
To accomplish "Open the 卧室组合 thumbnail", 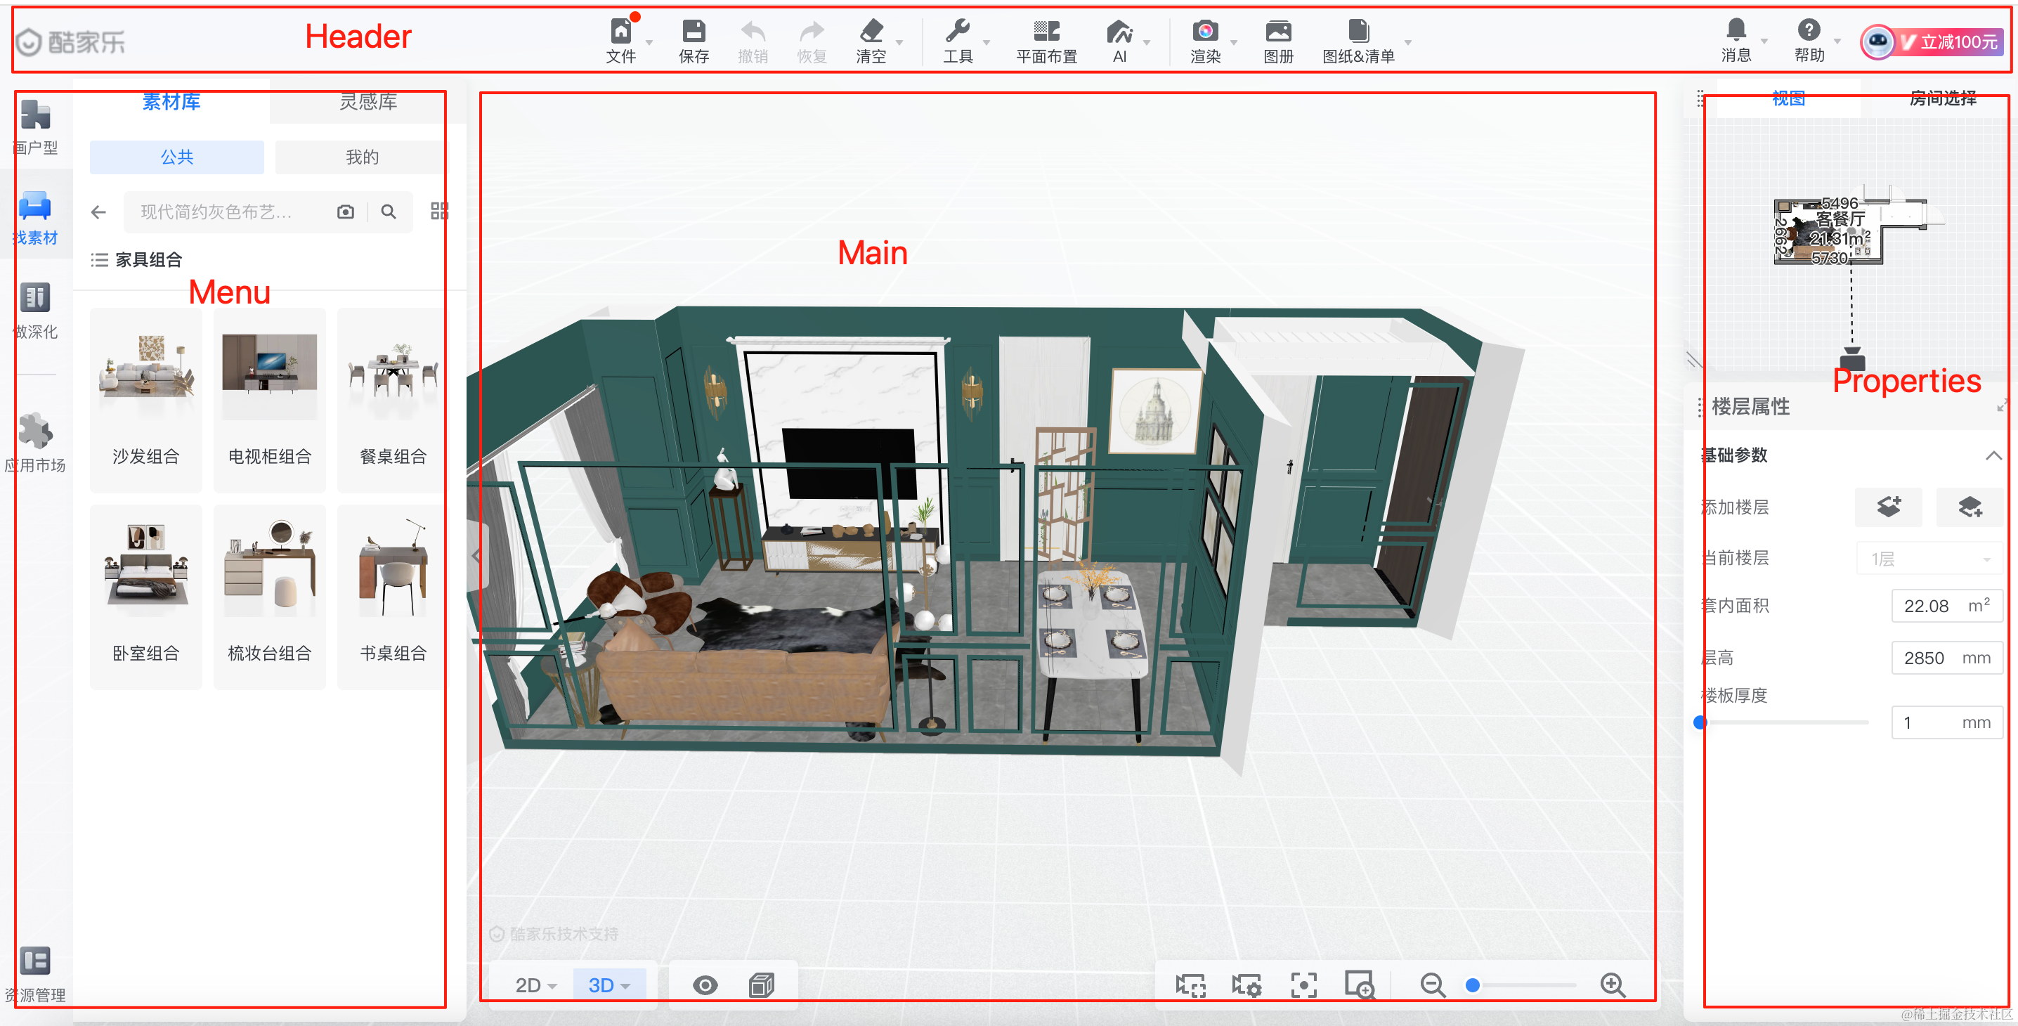I will point(145,597).
